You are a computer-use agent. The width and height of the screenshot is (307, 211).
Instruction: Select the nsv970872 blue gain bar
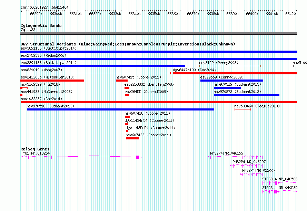click(x=247, y=95)
